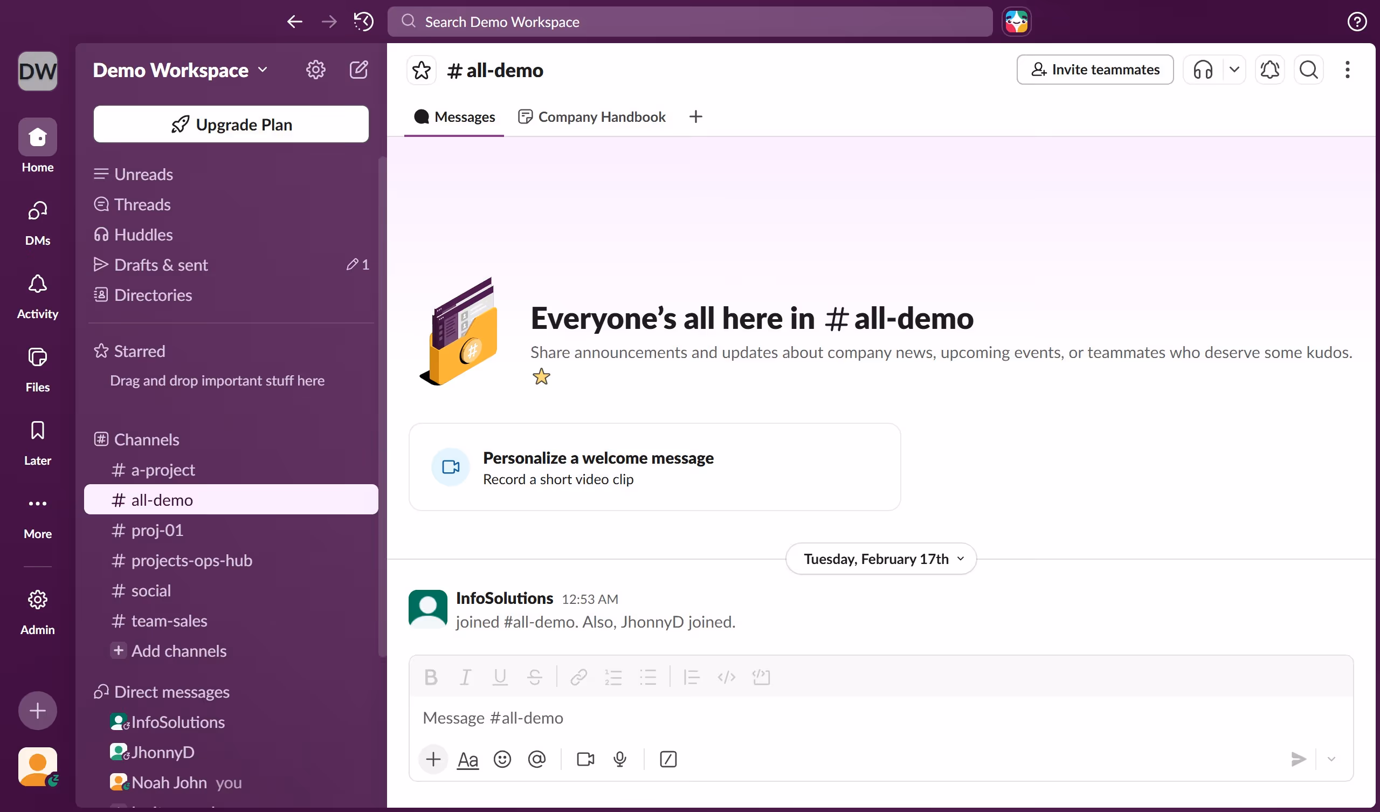Compose a new message with pencil icon

pos(358,70)
